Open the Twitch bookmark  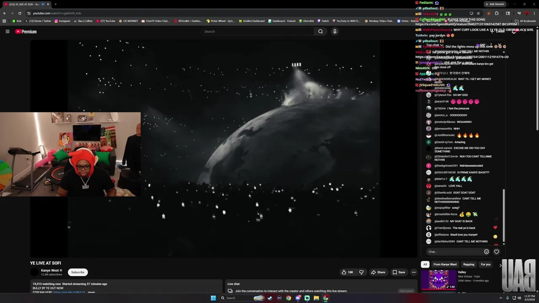[323, 21]
